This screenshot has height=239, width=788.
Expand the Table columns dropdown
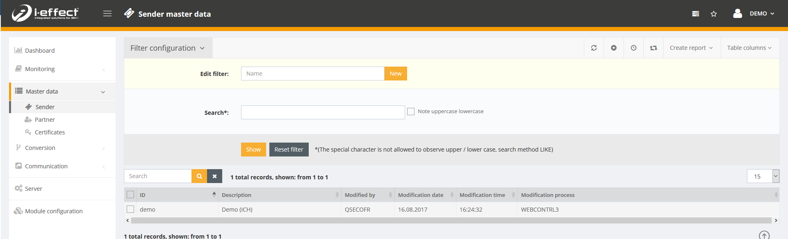pos(749,48)
